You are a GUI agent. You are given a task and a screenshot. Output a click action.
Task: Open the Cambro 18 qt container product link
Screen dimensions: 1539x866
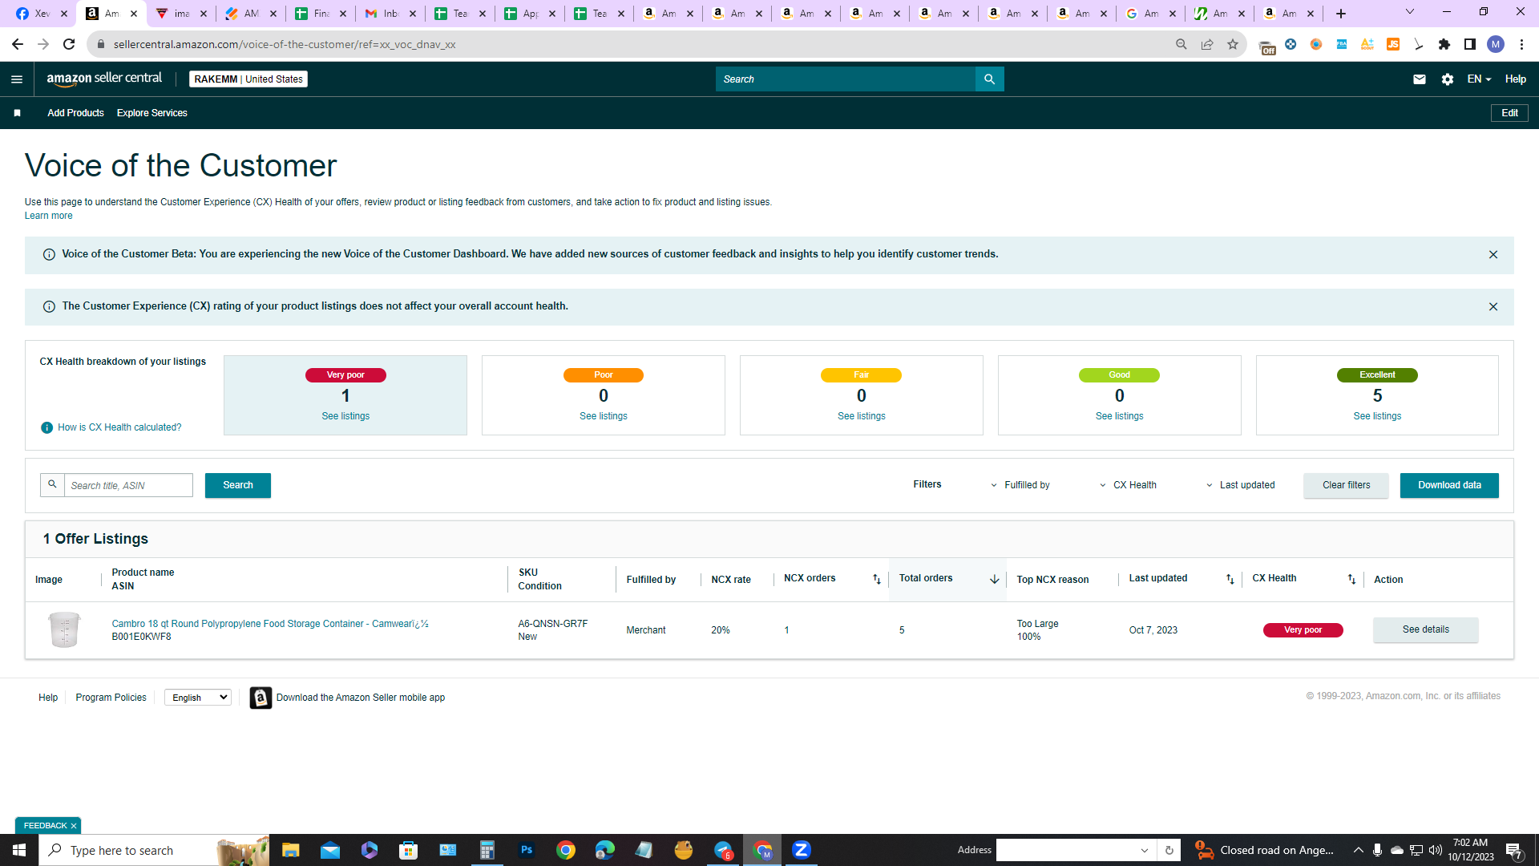(270, 624)
